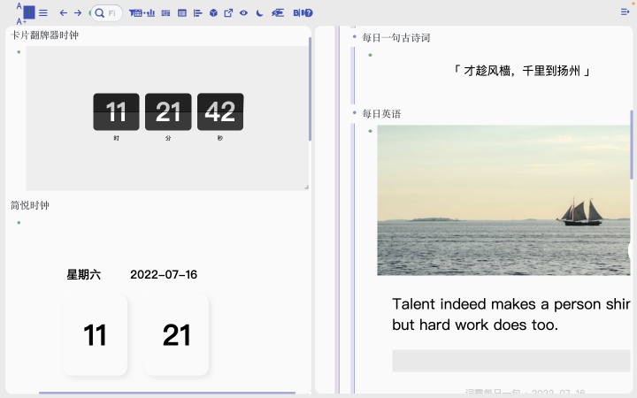Select the left-aligned bars icon
The image size is (637, 398).
(198, 13)
